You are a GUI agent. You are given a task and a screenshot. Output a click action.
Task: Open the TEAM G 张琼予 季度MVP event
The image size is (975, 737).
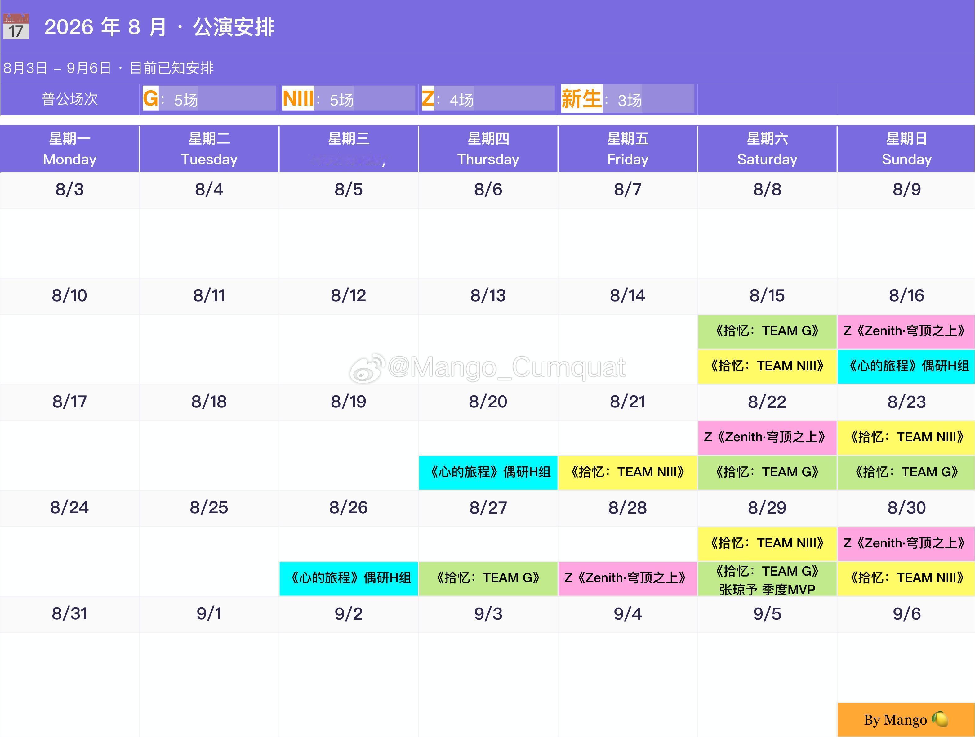tap(767, 579)
